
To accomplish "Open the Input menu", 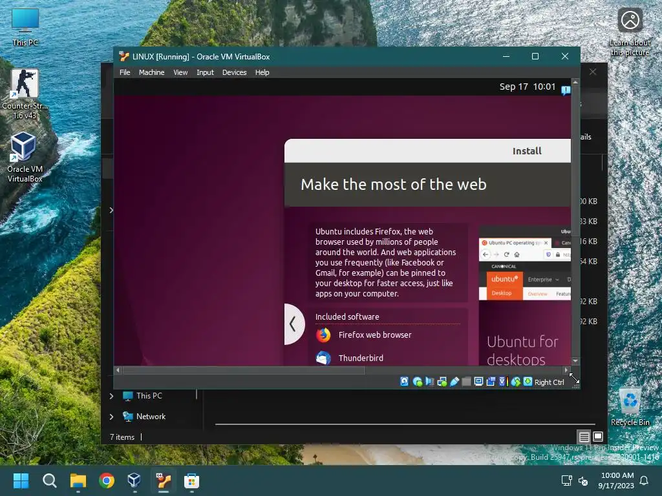I will [205, 72].
